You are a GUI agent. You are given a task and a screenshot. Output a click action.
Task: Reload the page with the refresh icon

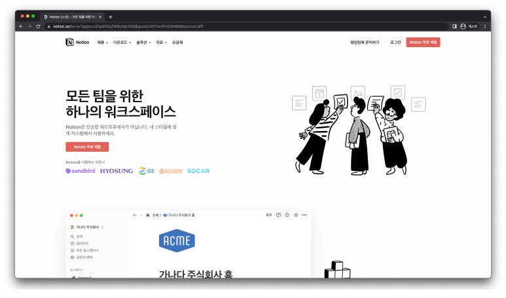[38, 26]
